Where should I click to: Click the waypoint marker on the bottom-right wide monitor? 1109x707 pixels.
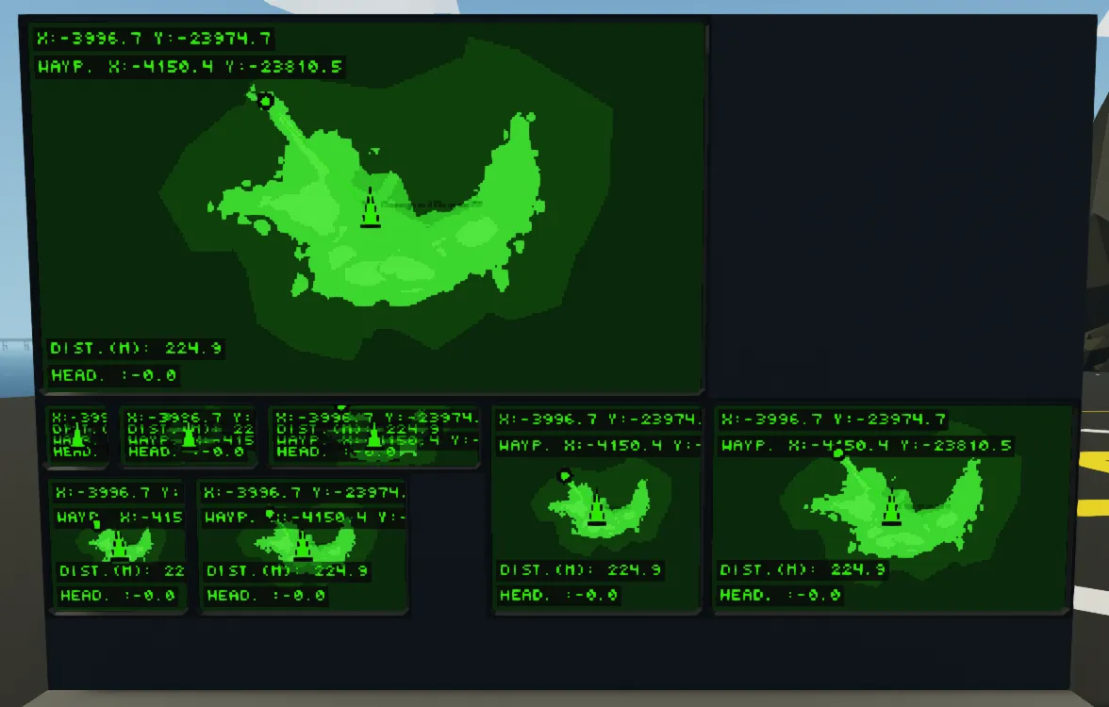coord(837,454)
